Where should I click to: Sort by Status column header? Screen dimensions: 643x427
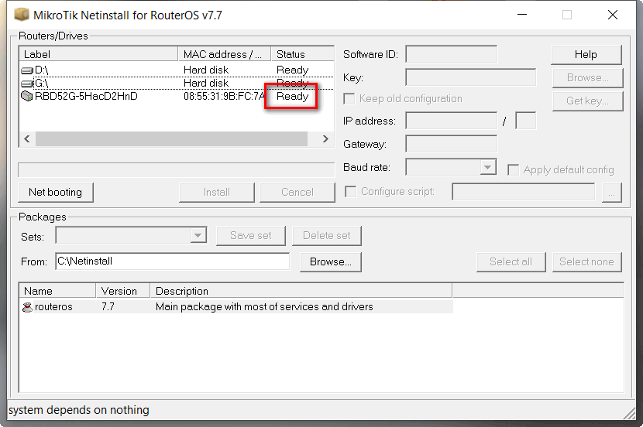[302, 54]
